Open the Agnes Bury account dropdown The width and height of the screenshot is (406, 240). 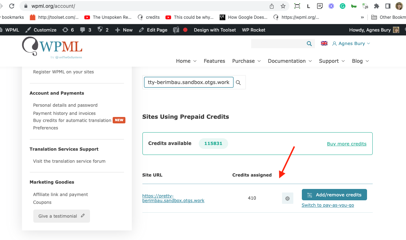351,44
